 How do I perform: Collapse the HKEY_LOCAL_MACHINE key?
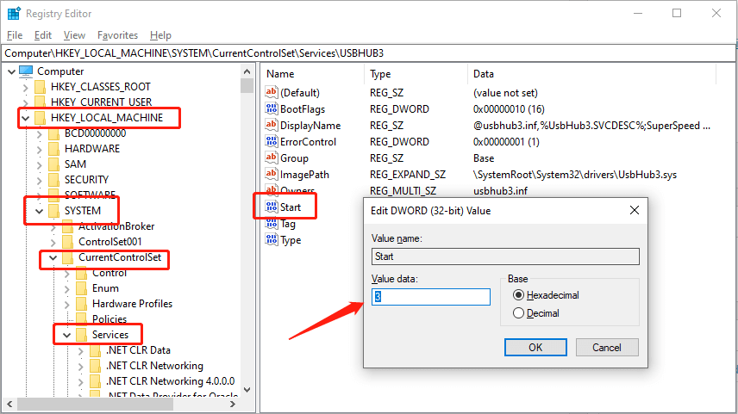pyautogui.click(x=25, y=118)
